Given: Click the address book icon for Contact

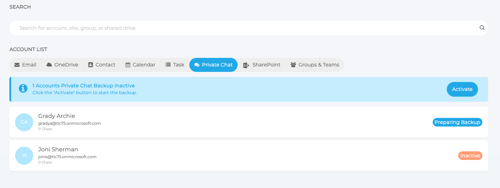Looking at the screenshot, I should [91, 65].
